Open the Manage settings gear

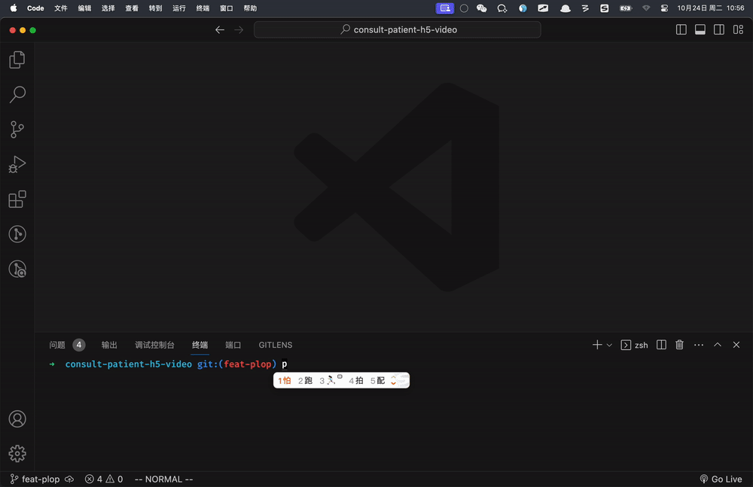point(17,453)
